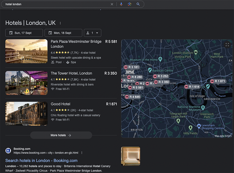Select the R 3 252 hotel map pin
Screen dimensions: 234x173
(x=161, y=76)
